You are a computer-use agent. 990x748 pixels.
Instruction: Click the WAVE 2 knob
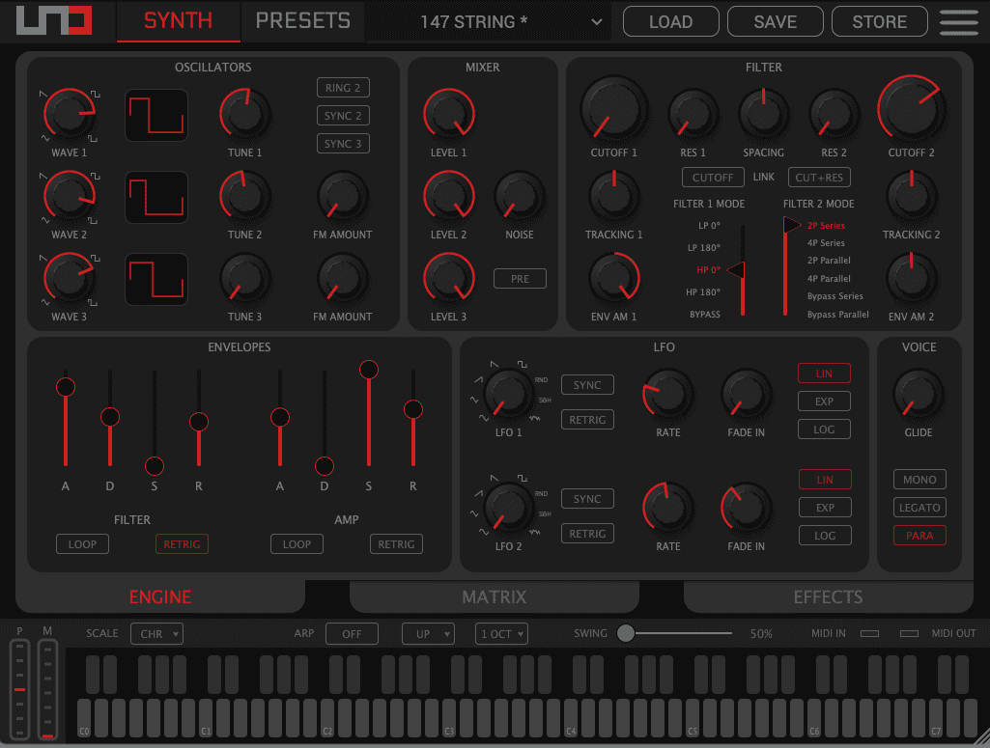pyautogui.click(x=69, y=196)
